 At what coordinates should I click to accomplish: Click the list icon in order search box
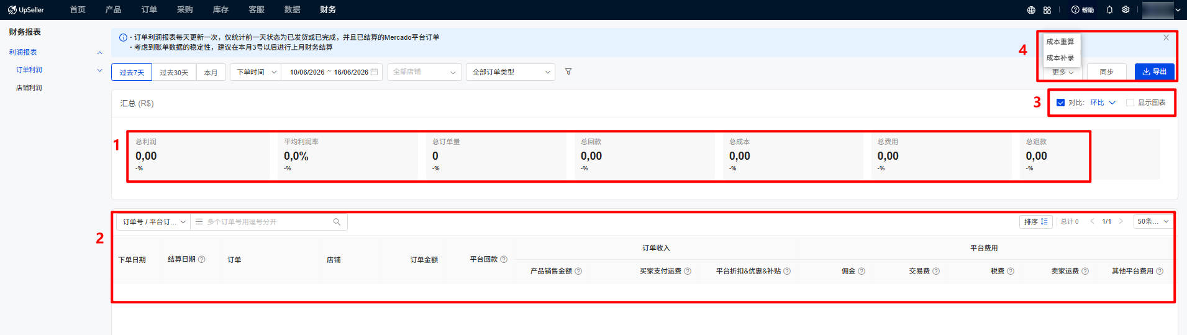(x=199, y=222)
